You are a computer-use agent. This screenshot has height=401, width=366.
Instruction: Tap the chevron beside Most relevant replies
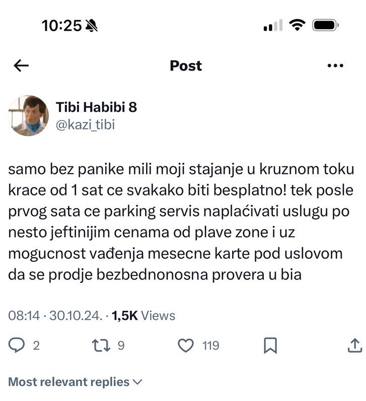click(x=137, y=382)
